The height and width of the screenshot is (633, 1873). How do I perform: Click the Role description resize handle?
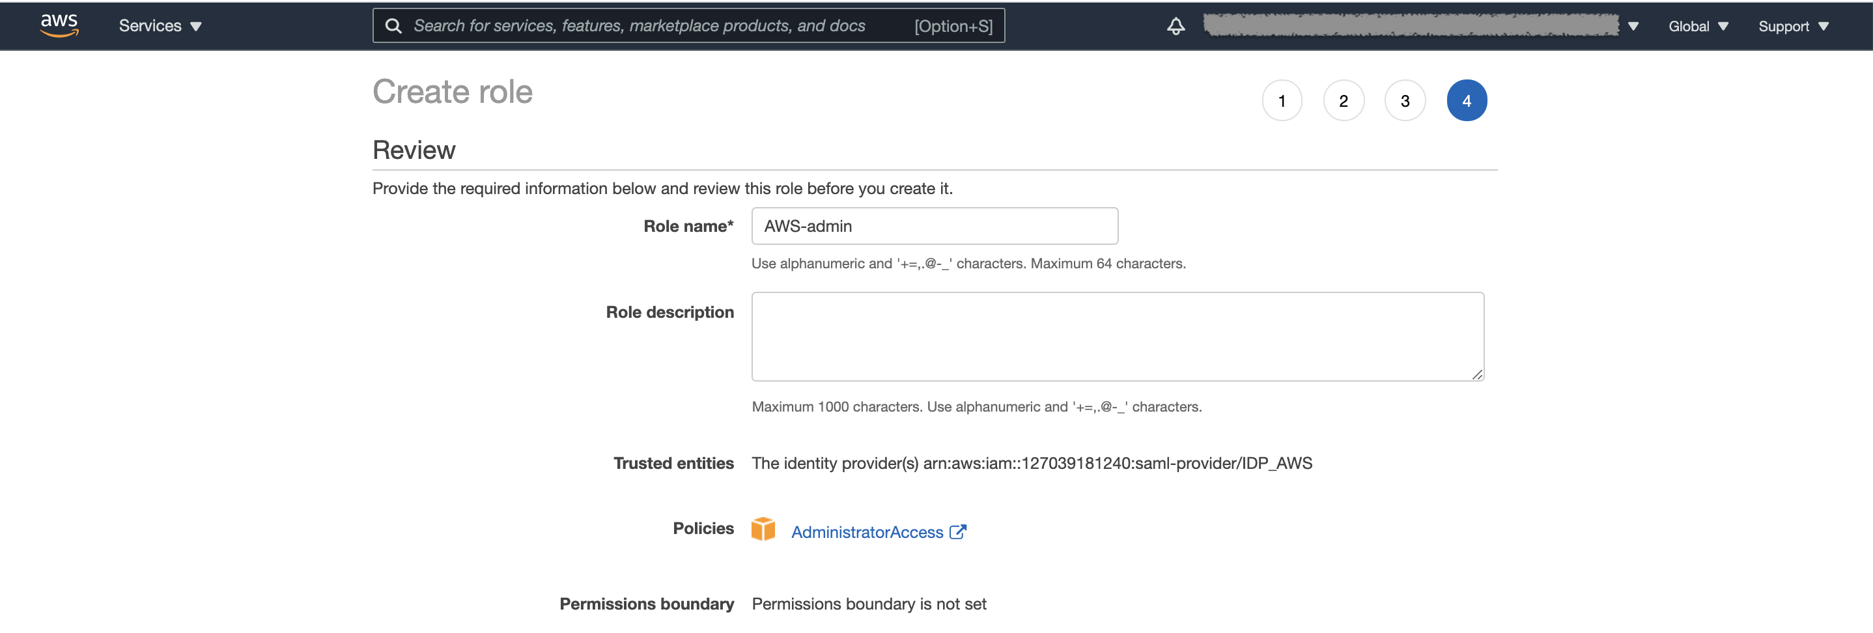[x=1477, y=374]
